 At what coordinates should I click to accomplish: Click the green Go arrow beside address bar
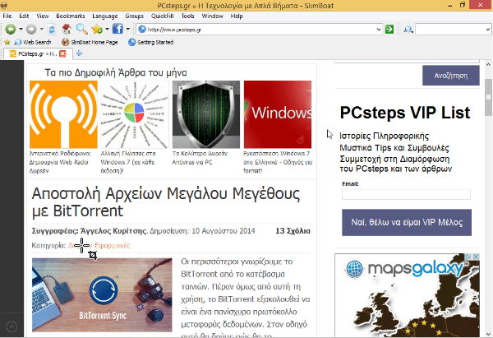tap(389, 30)
